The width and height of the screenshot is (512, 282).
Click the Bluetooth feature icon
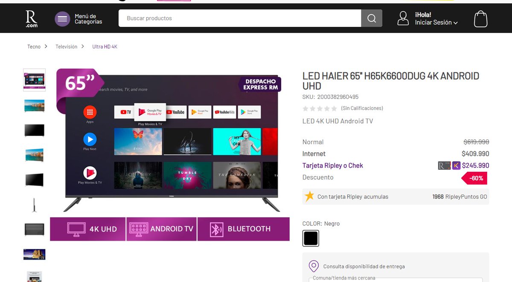click(x=216, y=229)
